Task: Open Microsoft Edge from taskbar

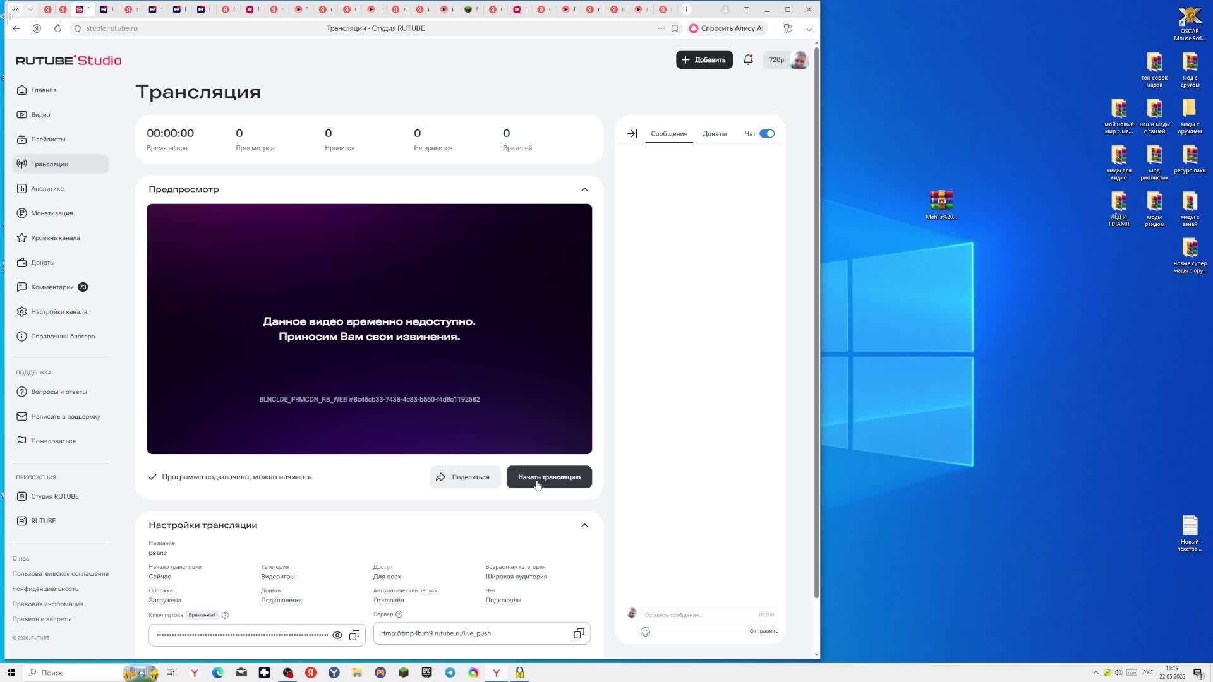Action: [x=218, y=673]
